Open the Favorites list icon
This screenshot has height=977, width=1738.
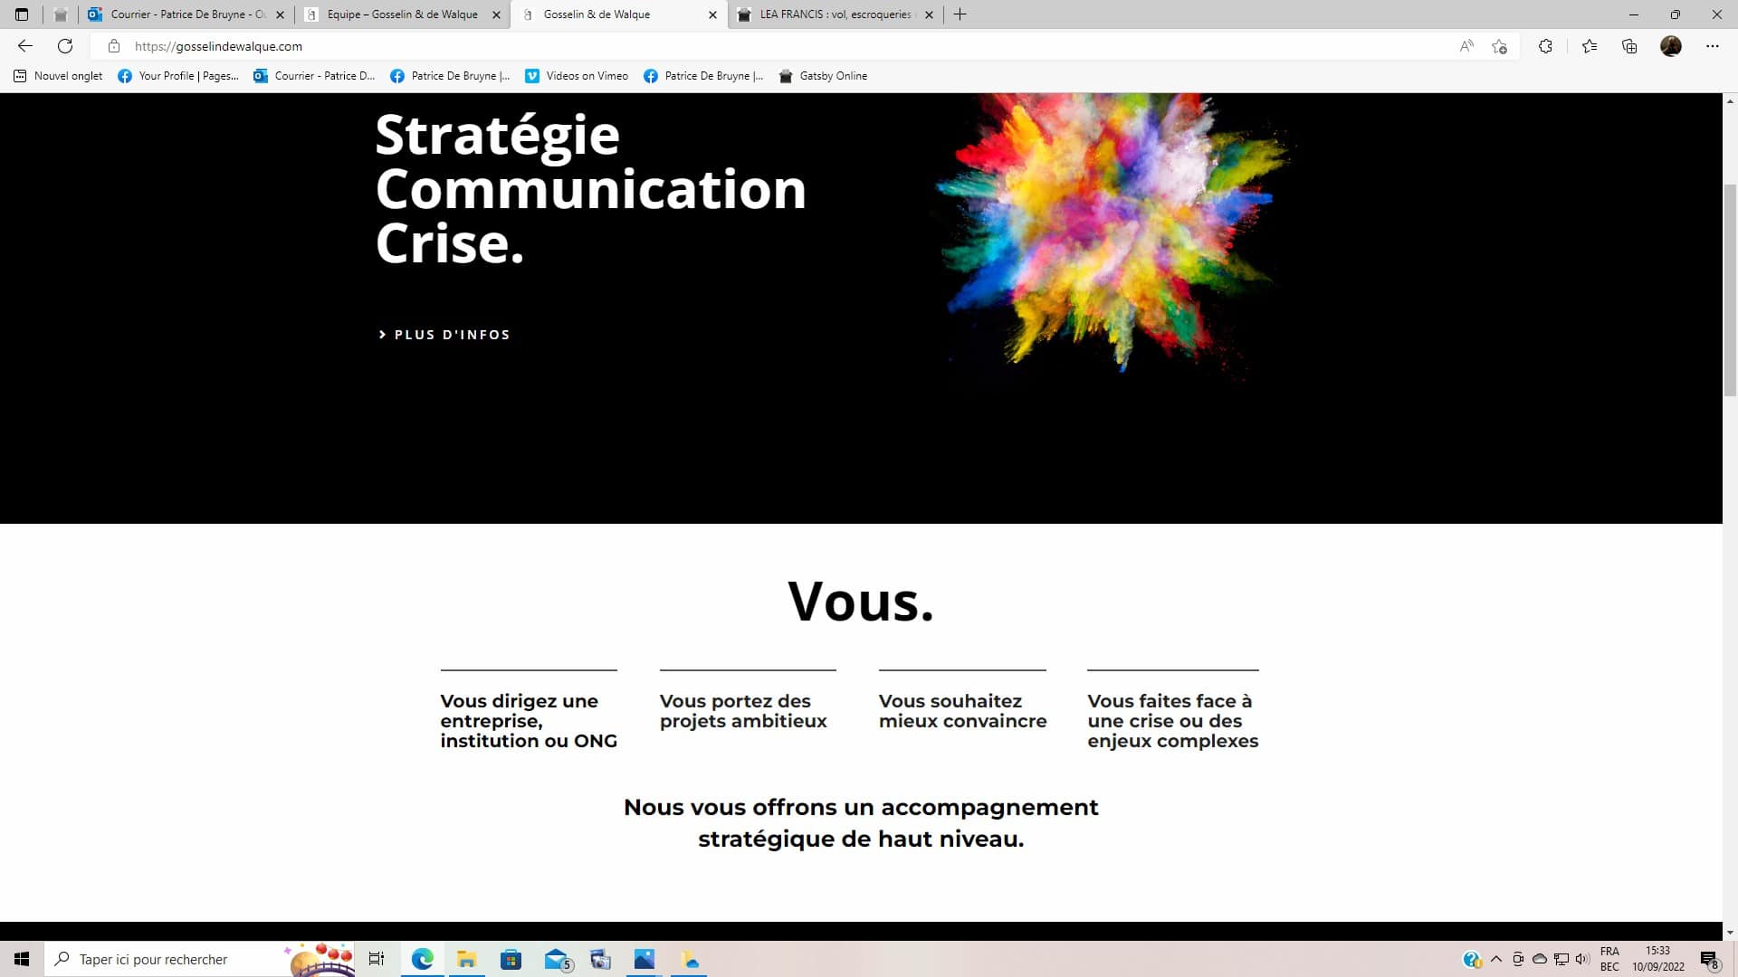tap(1590, 46)
